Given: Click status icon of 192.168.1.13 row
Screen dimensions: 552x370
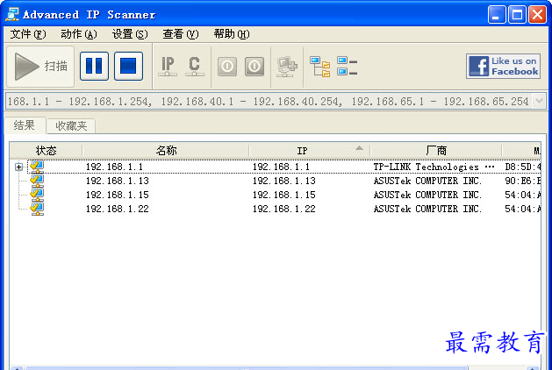Looking at the screenshot, I should [37, 181].
